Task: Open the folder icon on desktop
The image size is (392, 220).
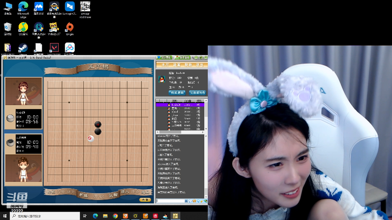Action: pos(8,49)
